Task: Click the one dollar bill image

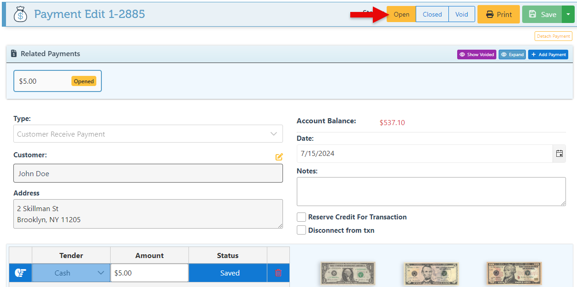Action: (348, 274)
